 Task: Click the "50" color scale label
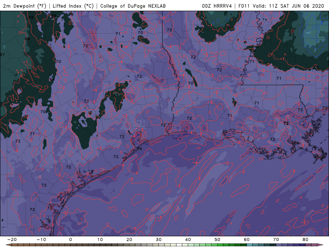click(x=218, y=240)
